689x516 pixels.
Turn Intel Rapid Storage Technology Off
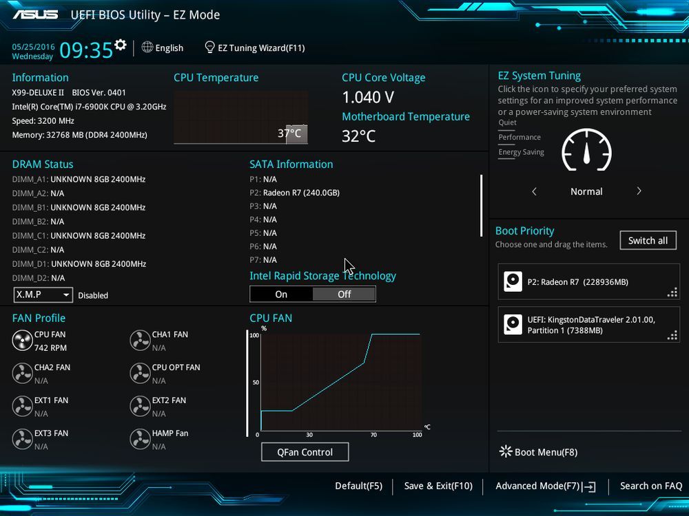(344, 294)
